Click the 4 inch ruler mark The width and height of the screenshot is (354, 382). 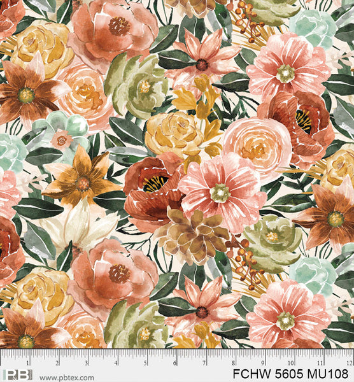(116, 364)
